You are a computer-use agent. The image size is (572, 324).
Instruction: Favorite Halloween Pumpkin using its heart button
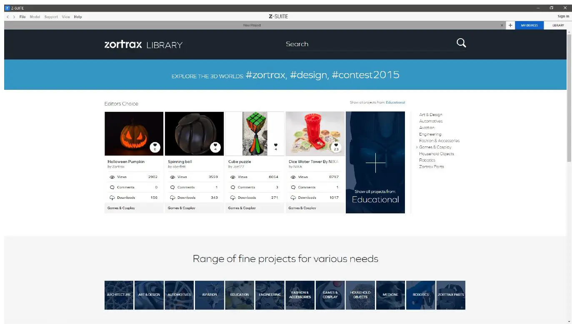155,146
